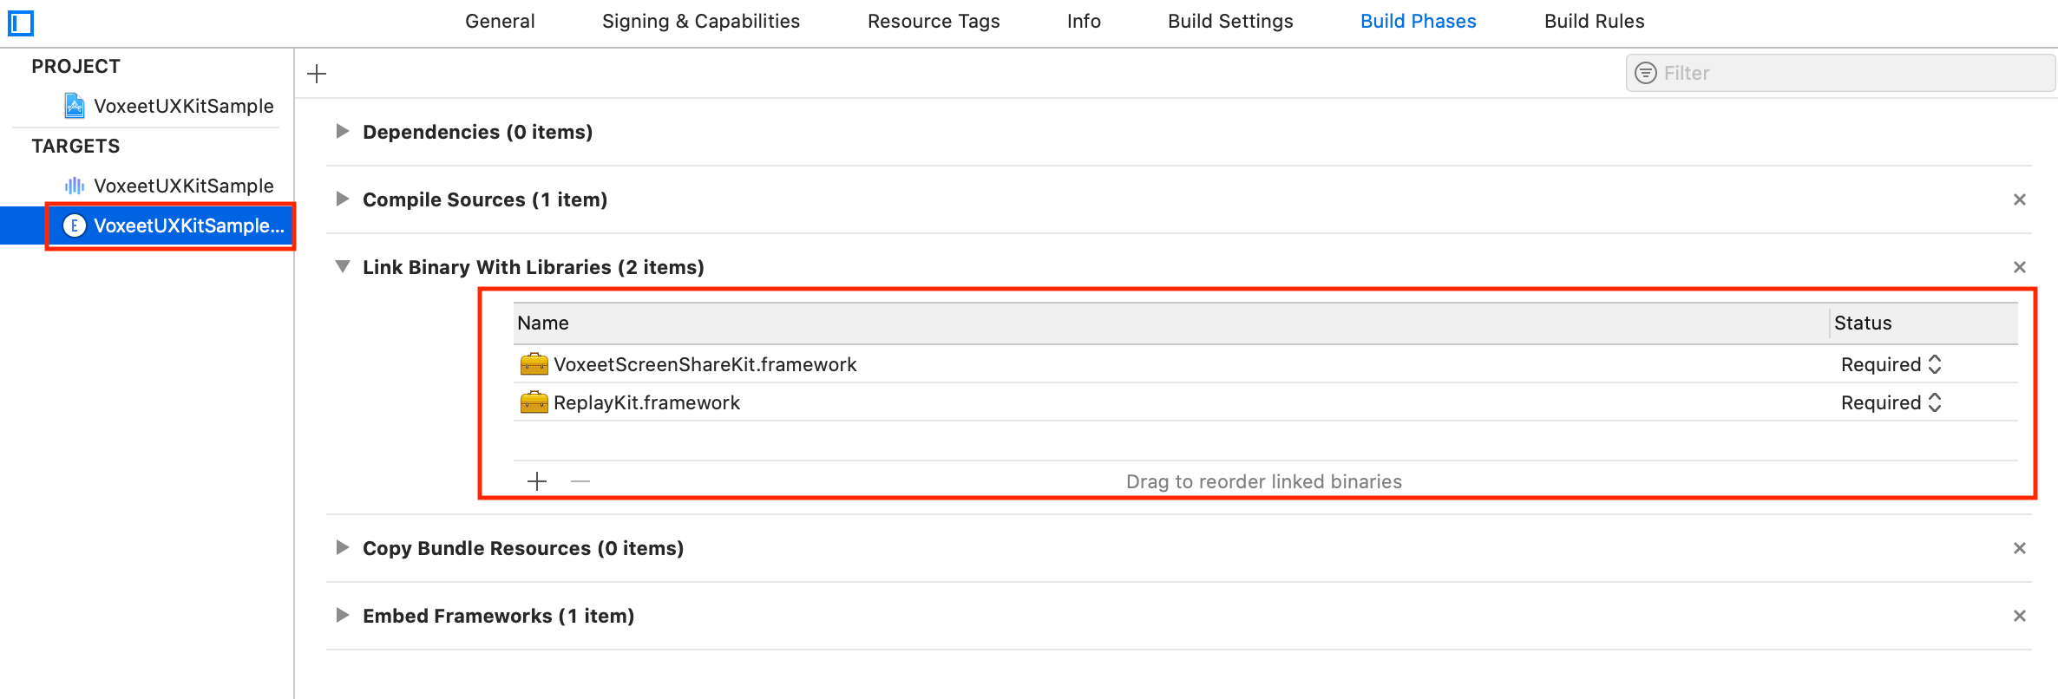The height and width of the screenshot is (699, 2058).
Task: Remove selected library with minus button
Action: [580, 481]
